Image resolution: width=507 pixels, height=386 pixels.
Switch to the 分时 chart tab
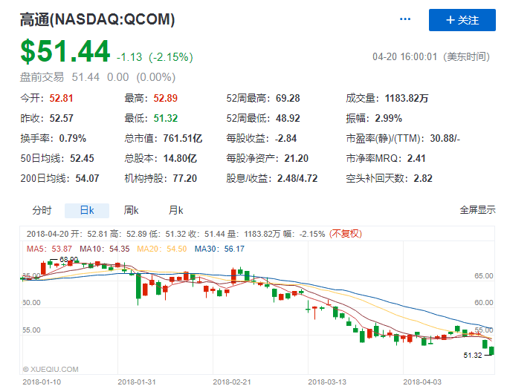click(x=42, y=210)
